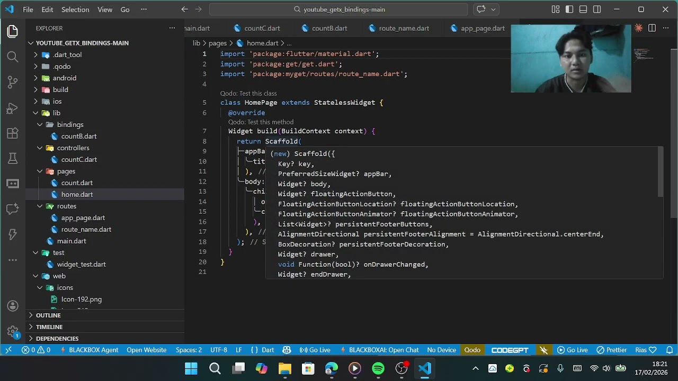Open Copilot chat dropdown arrow in title bar
The width and height of the screenshot is (678, 381).
[493, 10]
